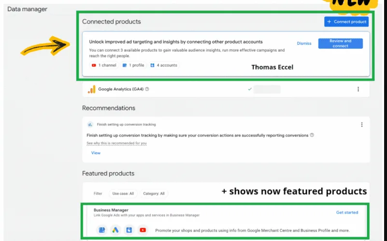Image resolution: width=387 pixels, height=241 pixels.
Task: Click the Google Ads icon under Business Manager
Action: tap(115, 230)
